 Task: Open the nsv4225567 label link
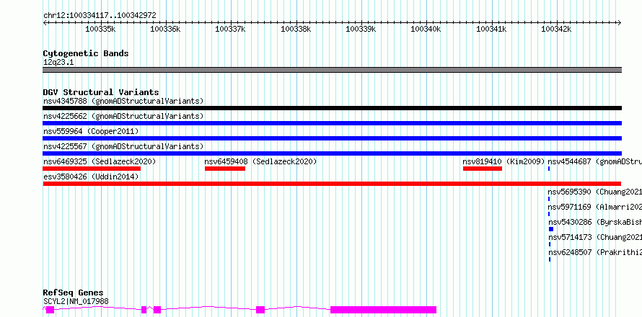click(x=123, y=146)
